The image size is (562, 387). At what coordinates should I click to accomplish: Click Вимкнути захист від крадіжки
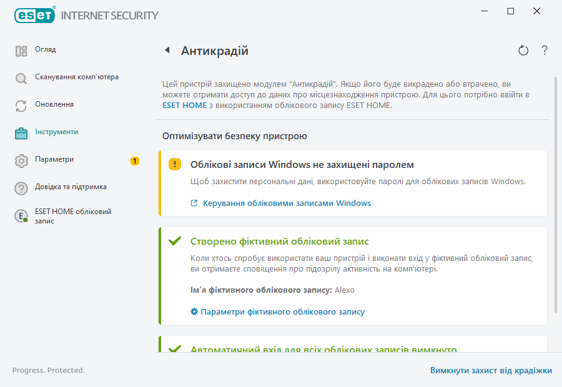(491, 371)
